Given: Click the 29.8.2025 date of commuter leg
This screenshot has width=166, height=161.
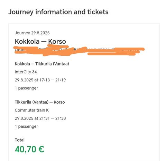Looking at the screenshot, I should click(x=24, y=118).
